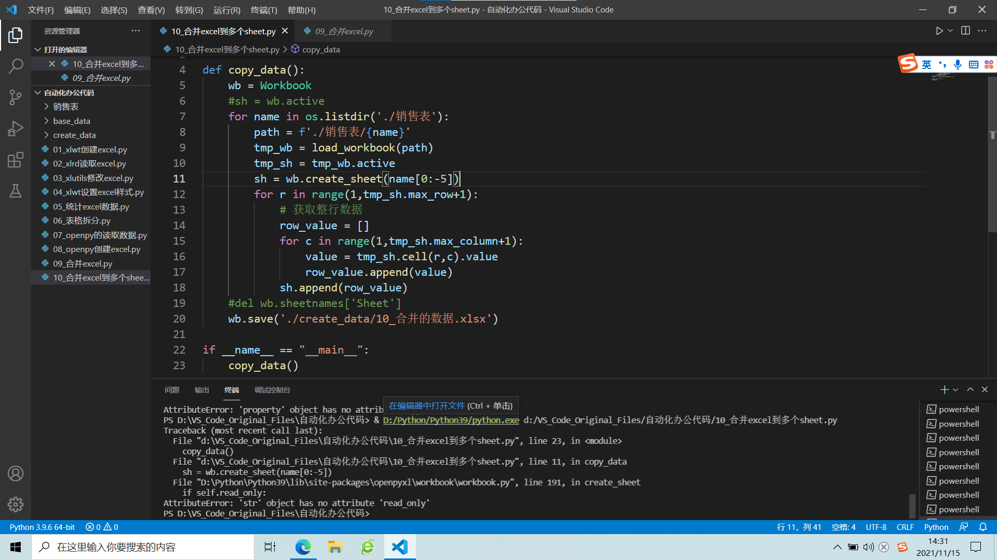Open the Run and Debug view
Screen dimensions: 997x560
coord(16,128)
